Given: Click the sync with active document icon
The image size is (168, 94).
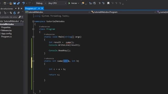Looking at the screenshot, I should click(x=11, y=13).
